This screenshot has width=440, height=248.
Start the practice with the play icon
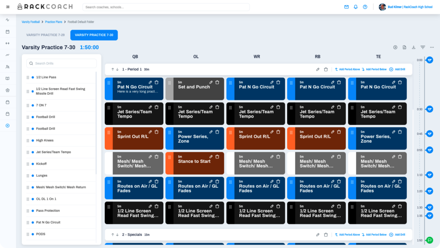(x=395, y=47)
